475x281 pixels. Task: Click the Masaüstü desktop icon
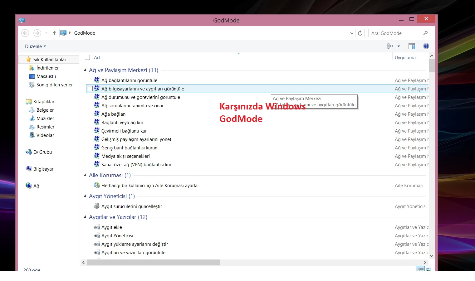point(32,76)
